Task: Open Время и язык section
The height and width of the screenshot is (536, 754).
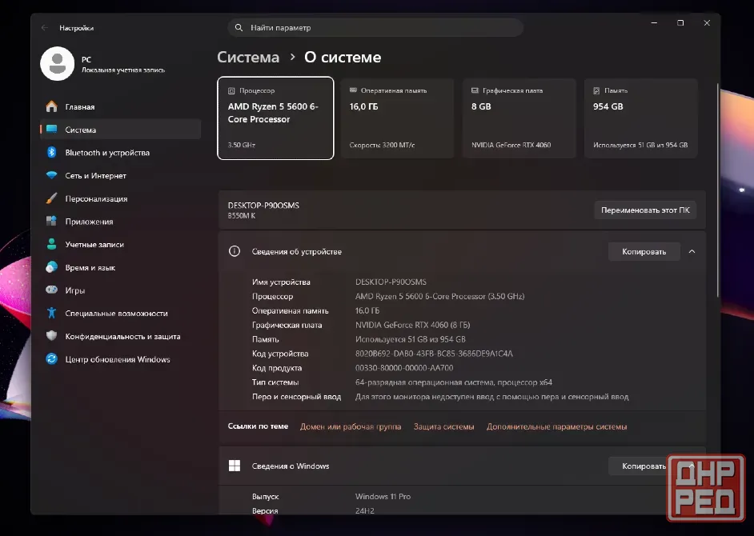Action: [120, 267]
